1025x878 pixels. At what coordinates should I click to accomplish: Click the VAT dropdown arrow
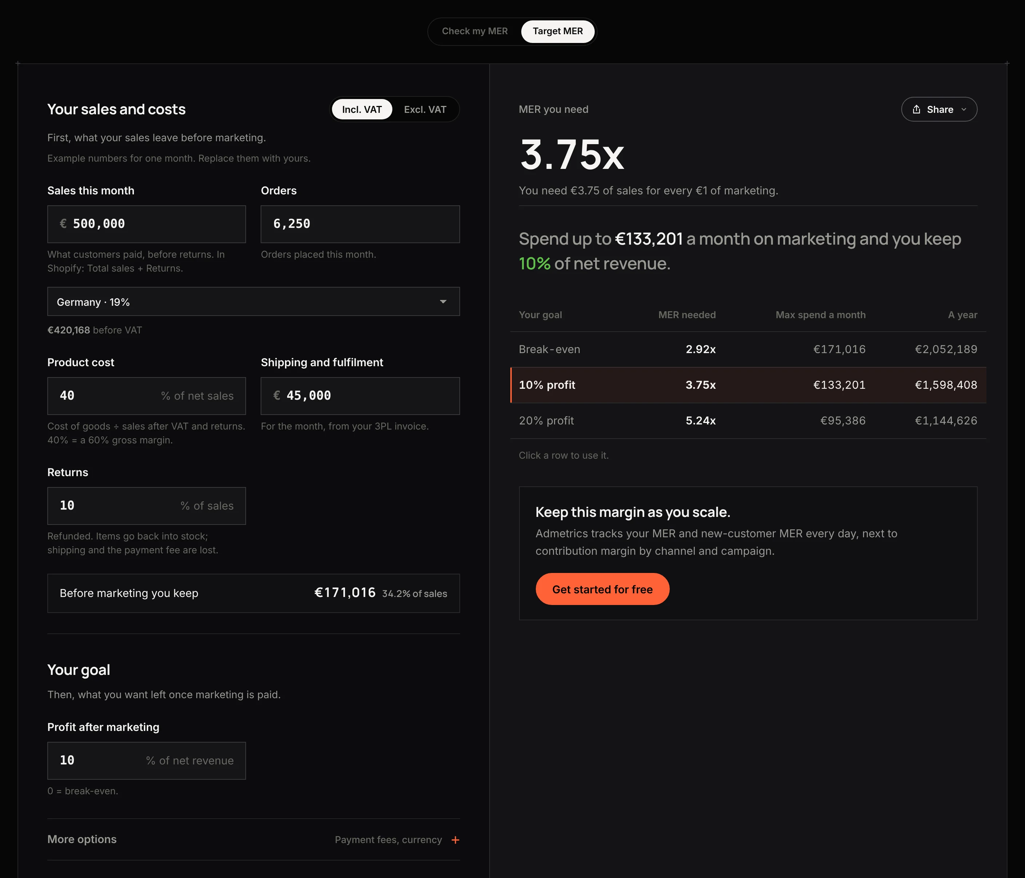(443, 302)
